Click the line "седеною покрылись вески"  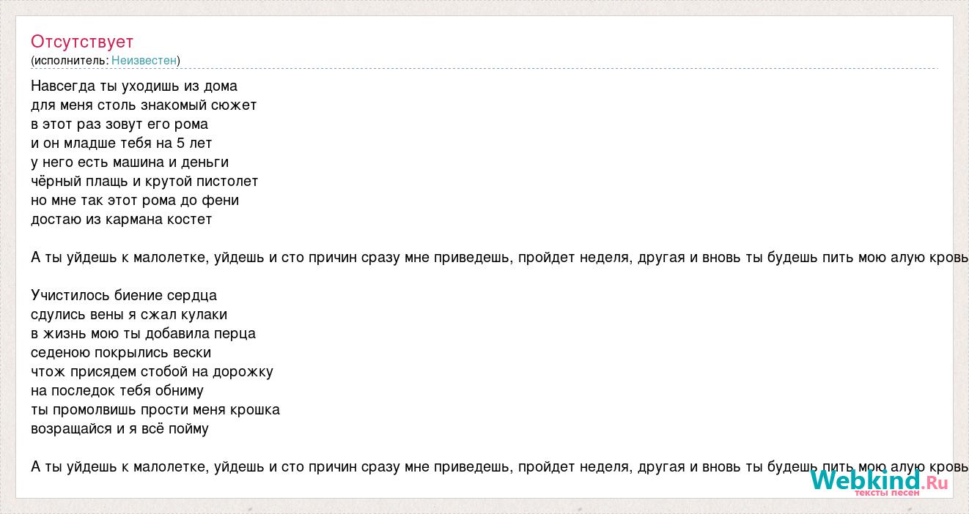pyautogui.click(x=121, y=352)
